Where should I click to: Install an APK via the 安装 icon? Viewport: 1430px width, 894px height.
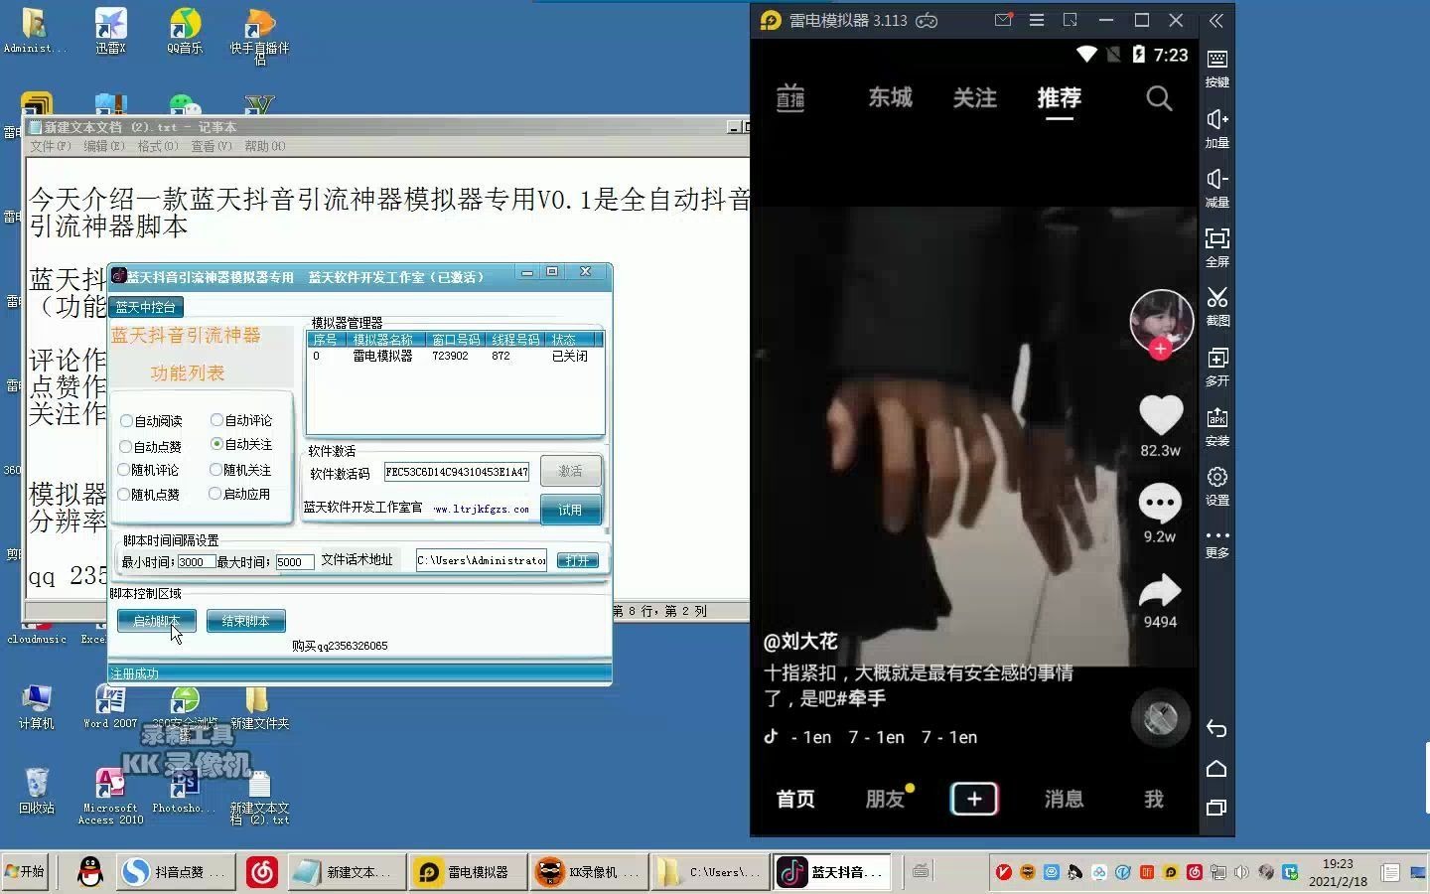(1216, 426)
